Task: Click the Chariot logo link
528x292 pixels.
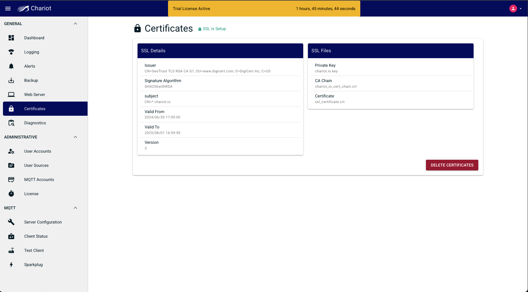Action: click(34, 9)
